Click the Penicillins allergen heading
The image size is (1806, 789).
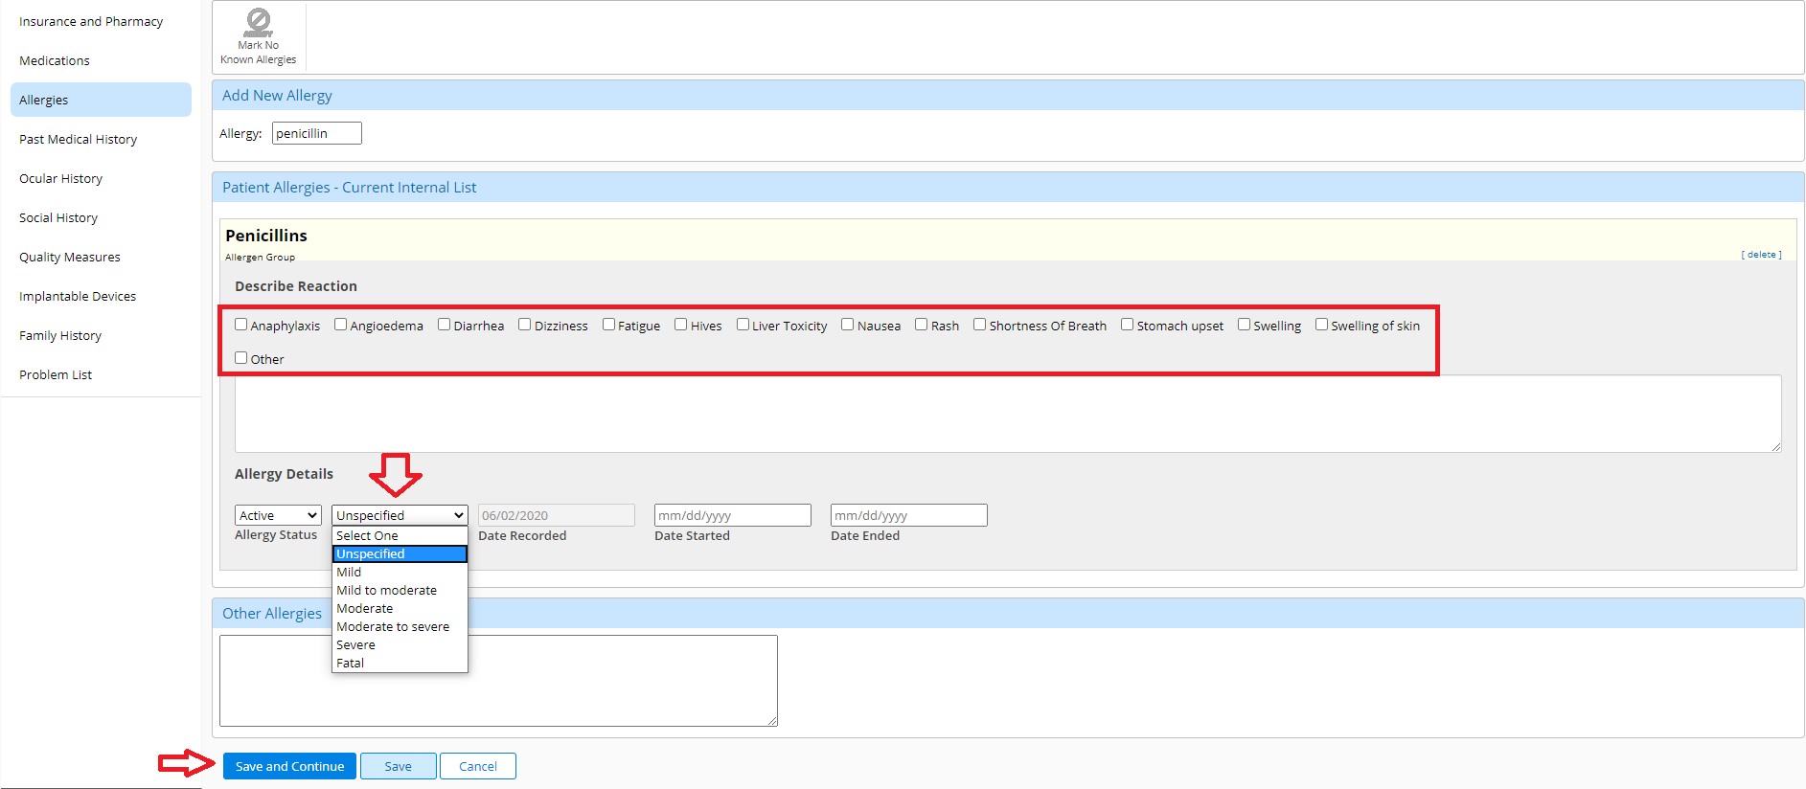pyautogui.click(x=266, y=236)
